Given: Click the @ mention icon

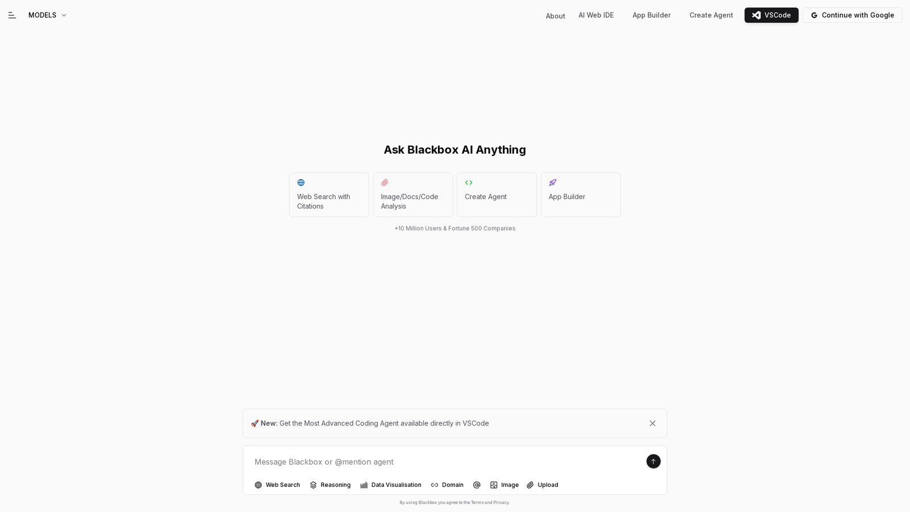Looking at the screenshot, I should (477, 485).
